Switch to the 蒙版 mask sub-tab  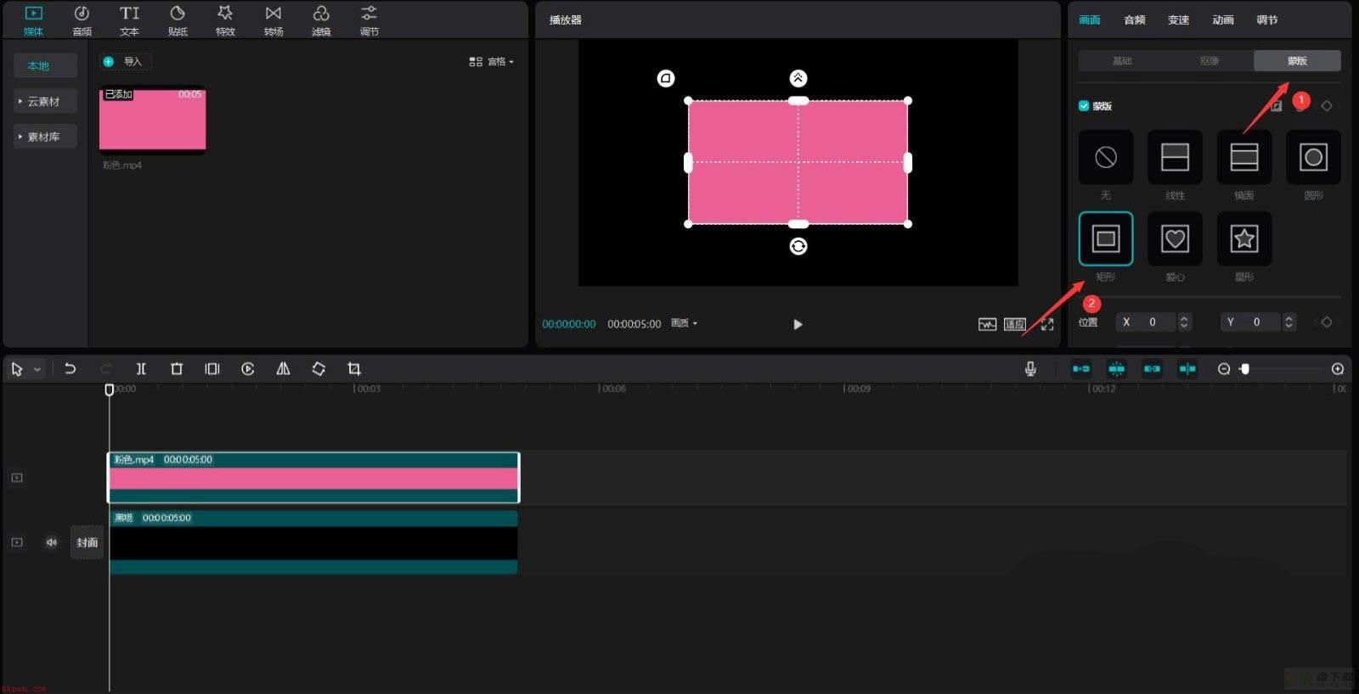pos(1297,61)
